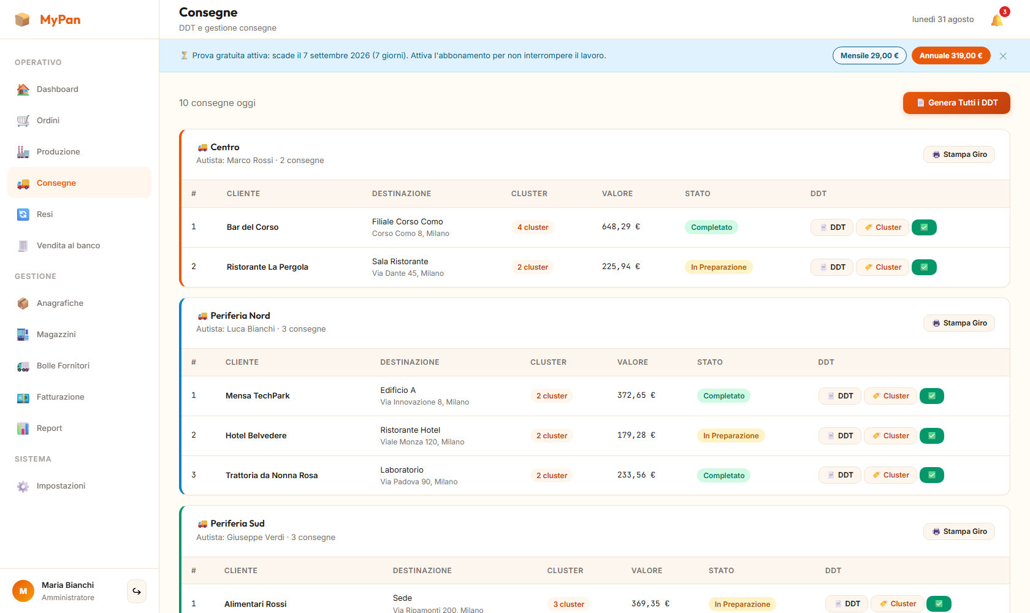
Task: Click the logout arrow icon
Action: point(137,592)
